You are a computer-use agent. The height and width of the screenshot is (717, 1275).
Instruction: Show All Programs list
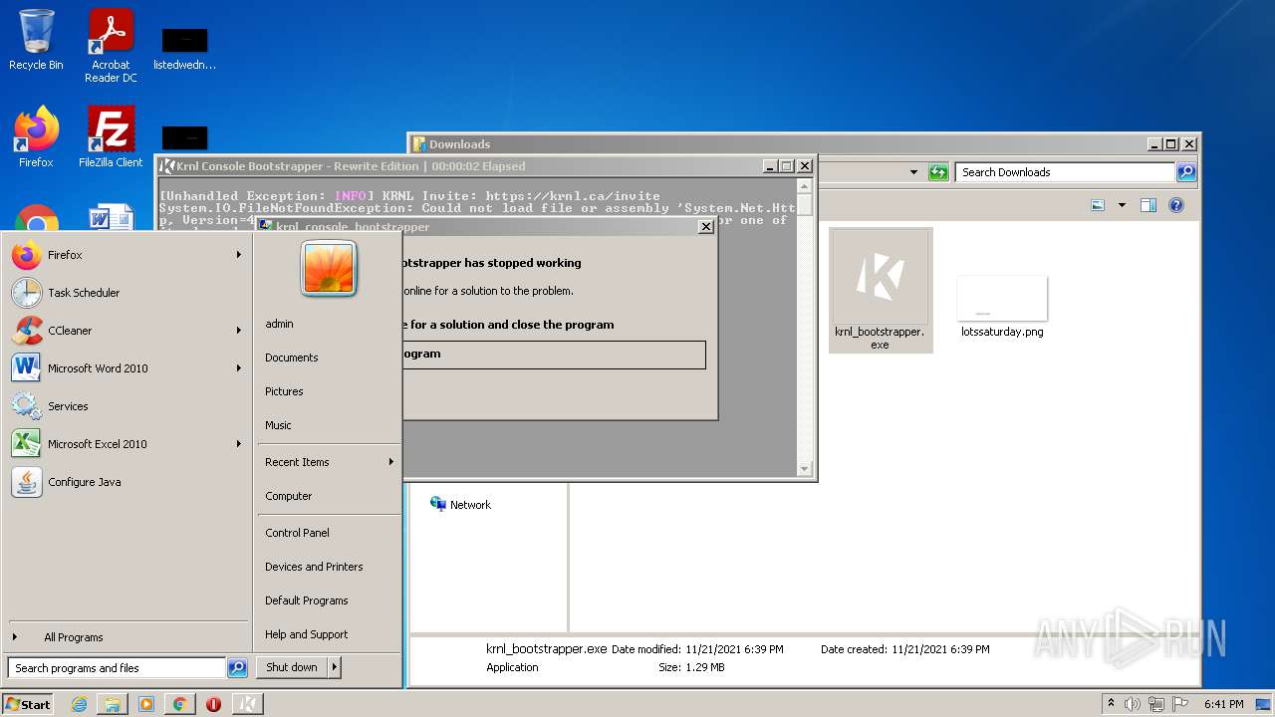[73, 637]
